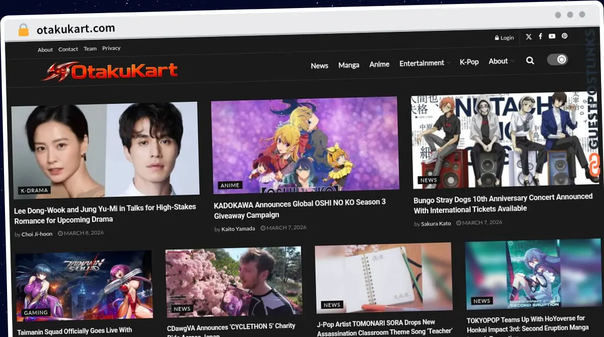Open the YouTube social icon
The height and width of the screenshot is (337, 604).
click(x=552, y=36)
